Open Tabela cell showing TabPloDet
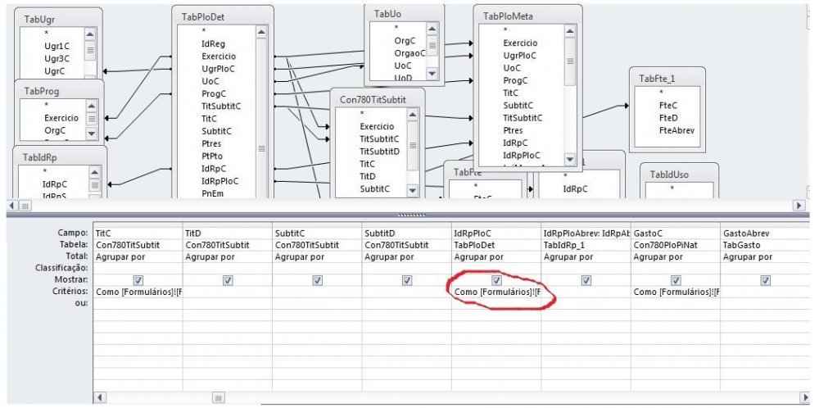The height and width of the screenshot is (408, 819). pos(496,244)
